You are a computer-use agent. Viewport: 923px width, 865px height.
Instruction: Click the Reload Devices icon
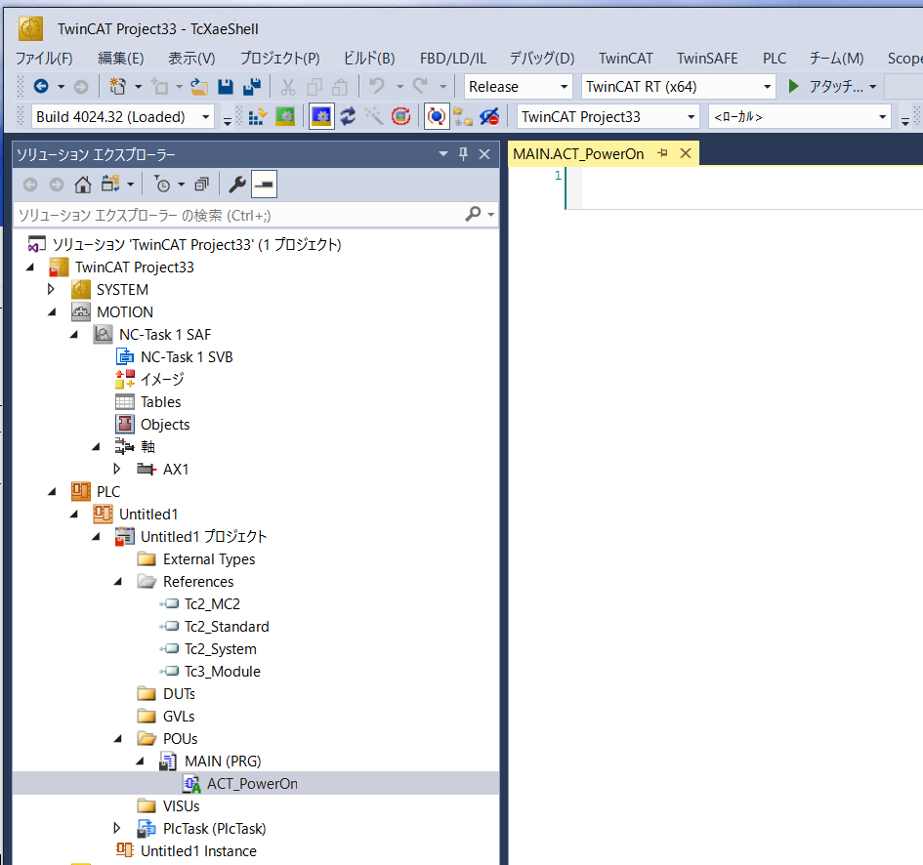point(348,116)
